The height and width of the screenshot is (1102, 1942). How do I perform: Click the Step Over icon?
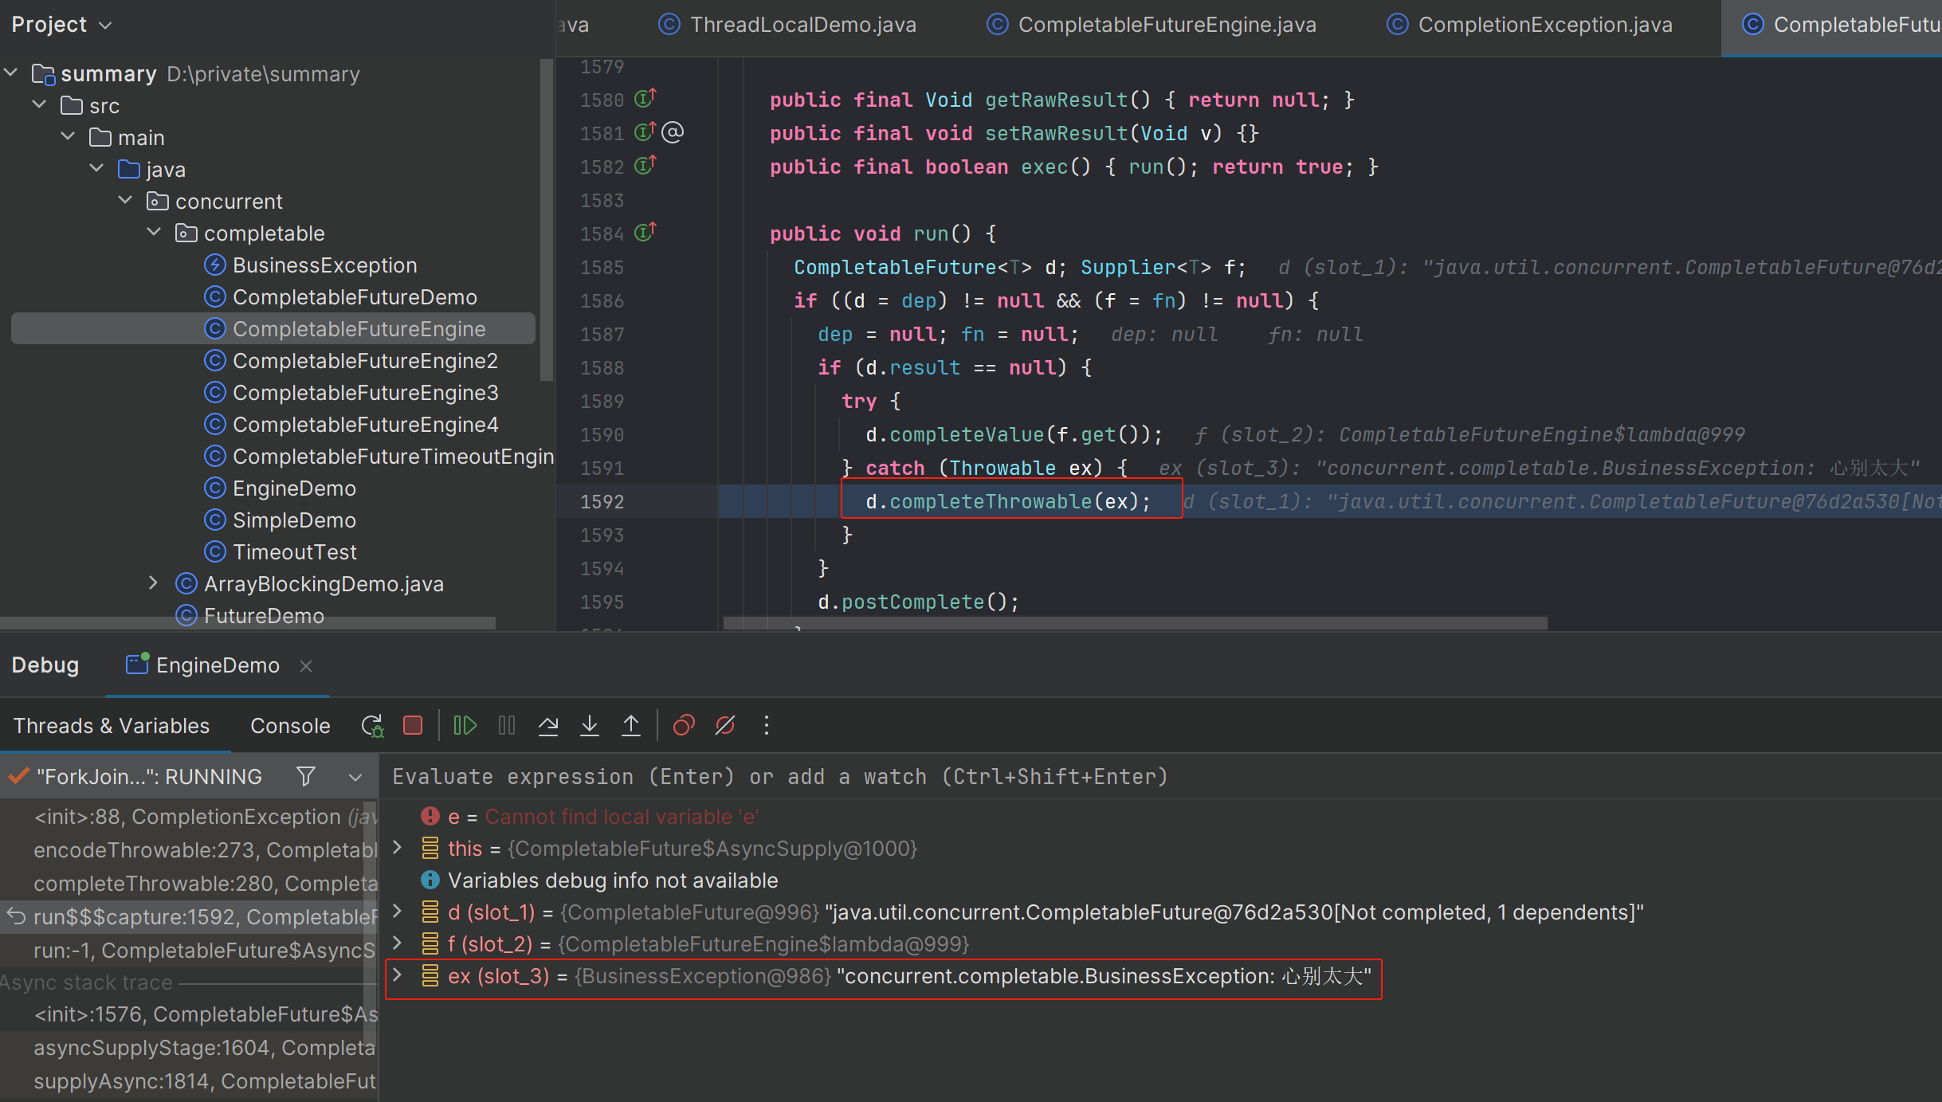548,725
